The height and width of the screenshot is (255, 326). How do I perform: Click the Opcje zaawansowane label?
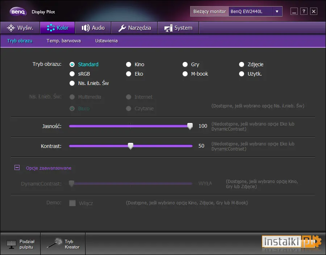(x=49, y=168)
